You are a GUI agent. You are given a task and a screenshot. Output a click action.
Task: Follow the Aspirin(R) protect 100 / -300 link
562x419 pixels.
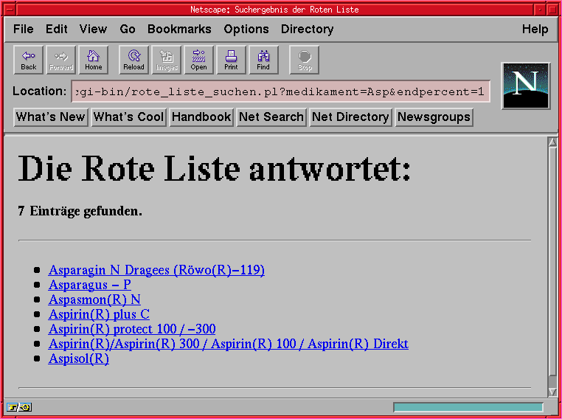132,329
